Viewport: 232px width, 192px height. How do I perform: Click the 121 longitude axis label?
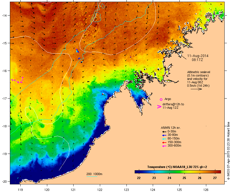pos(73,190)
